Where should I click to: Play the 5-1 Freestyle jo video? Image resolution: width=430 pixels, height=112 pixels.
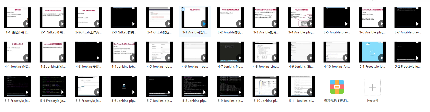pyautogui.click(x=381, y=58)
